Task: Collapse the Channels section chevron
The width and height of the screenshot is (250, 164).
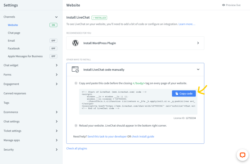Action: 57,17
